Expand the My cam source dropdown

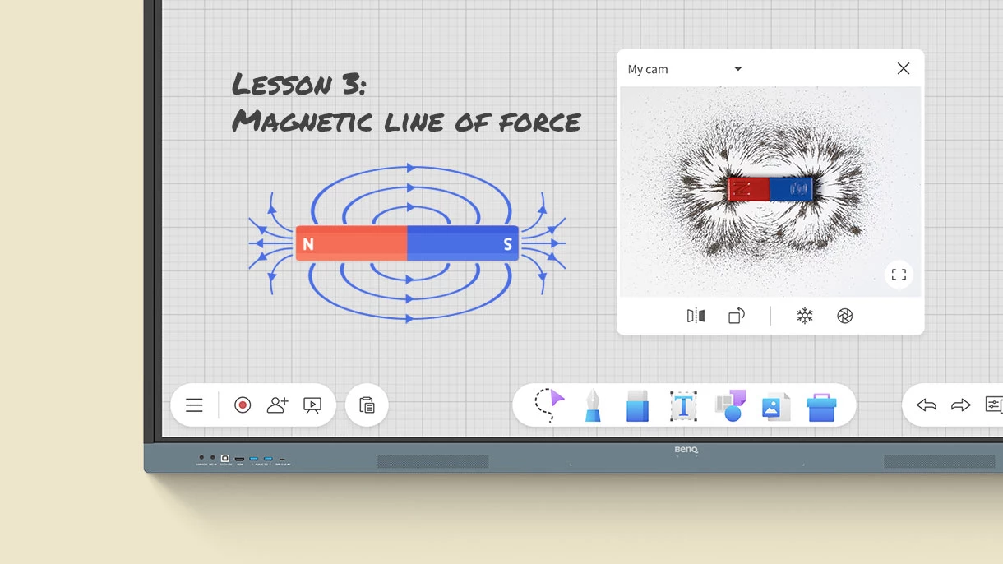point(737,69)
